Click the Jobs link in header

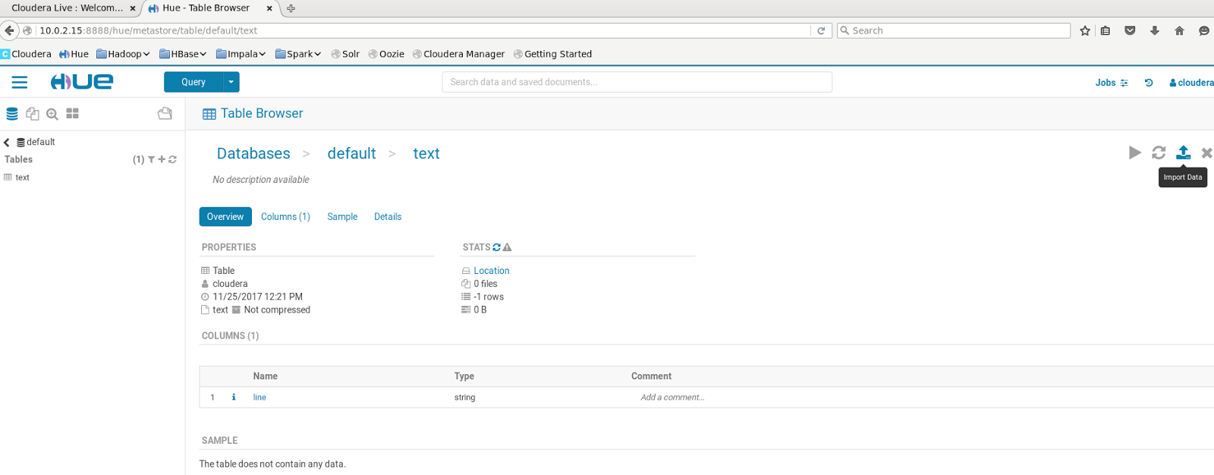point(1111,83)
